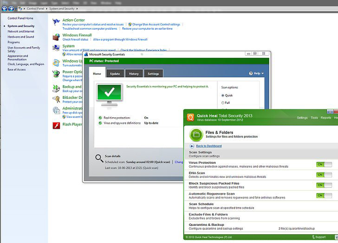The image size is (338, 243).
Task: Click the Windows Firewall brick wall icon
Action: coord(56,37)
